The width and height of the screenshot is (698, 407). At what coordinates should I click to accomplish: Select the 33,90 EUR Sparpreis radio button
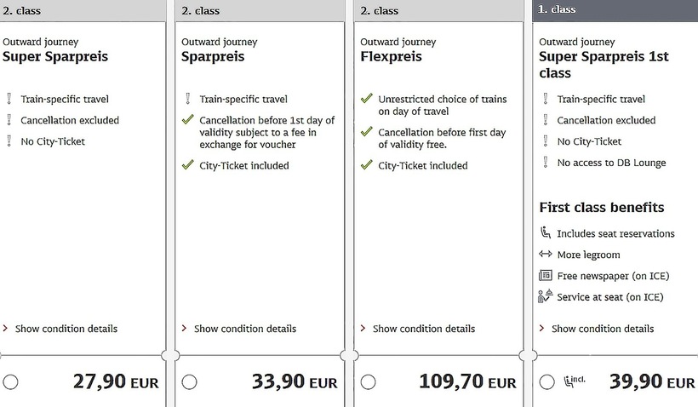pos(189,381)
